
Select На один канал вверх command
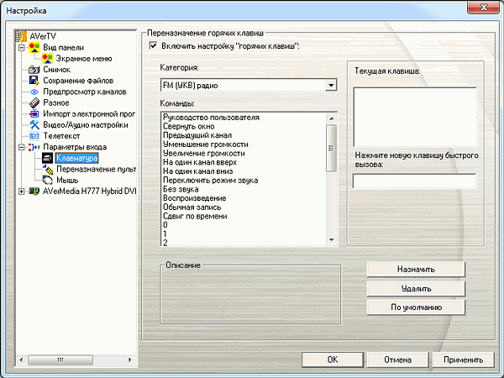(200, 162)
